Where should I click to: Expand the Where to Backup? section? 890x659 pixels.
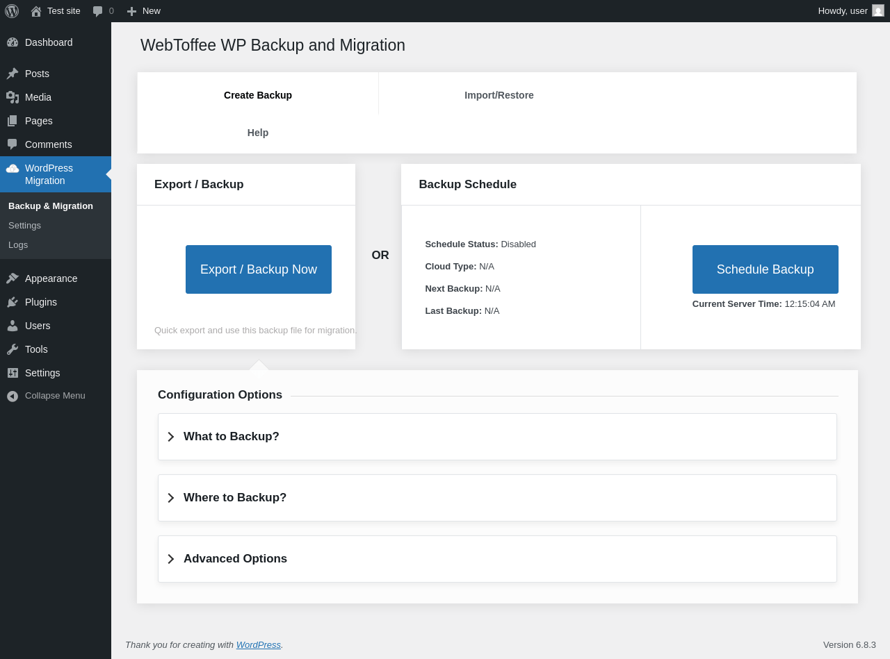click(234, 498)
